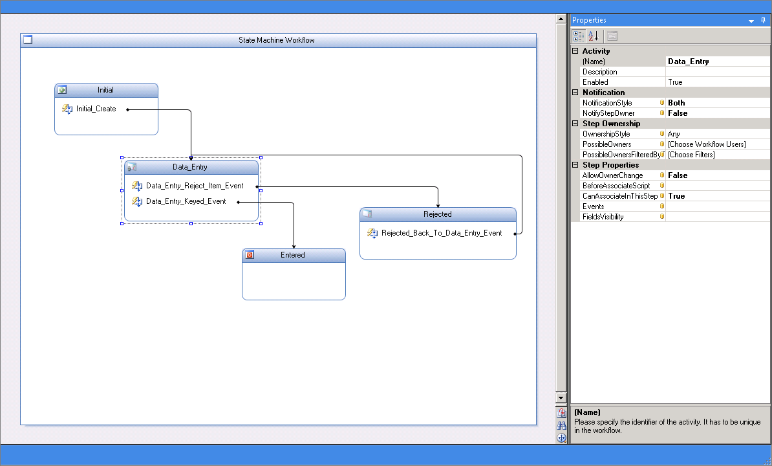
Task: Click the FieldsVisibility yellow marker icon
Action: (662, 216)
